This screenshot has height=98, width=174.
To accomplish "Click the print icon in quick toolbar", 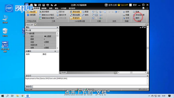I will [48, 5].
